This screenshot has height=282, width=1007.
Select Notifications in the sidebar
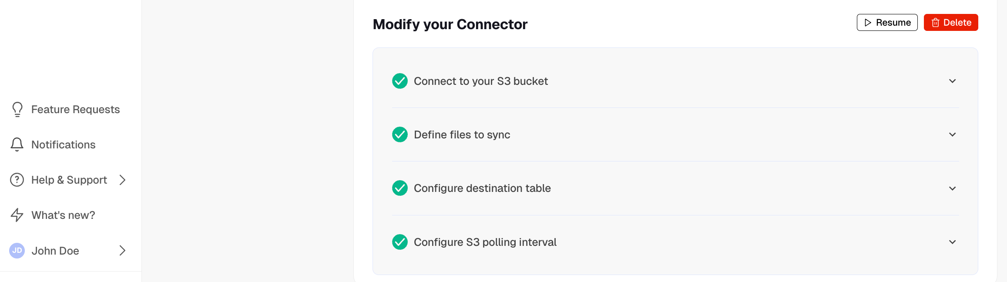(63, 144)
